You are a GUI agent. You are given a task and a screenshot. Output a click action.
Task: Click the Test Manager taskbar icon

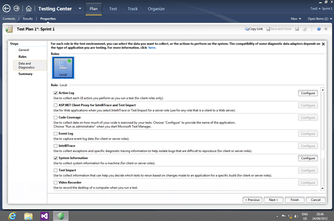click(61, 216)
